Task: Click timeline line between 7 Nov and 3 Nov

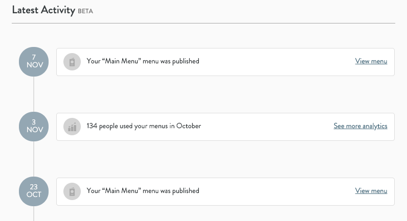Action: coord(34,94)
